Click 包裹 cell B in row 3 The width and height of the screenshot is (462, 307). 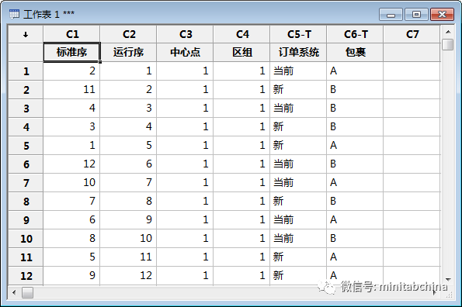(355, 109)
